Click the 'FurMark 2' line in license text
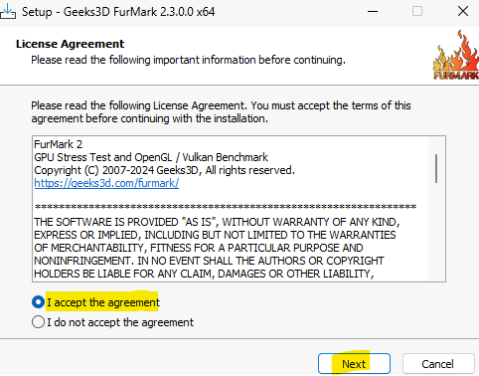 click(x=58, y=144)
